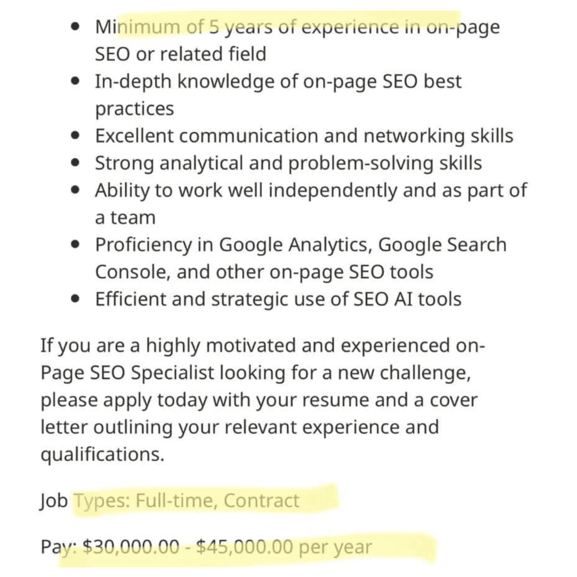Viewport: 577px width, 577px height.
Task: Click the bullet dot before "Proficiency in Google"
Action: point(75,245)
